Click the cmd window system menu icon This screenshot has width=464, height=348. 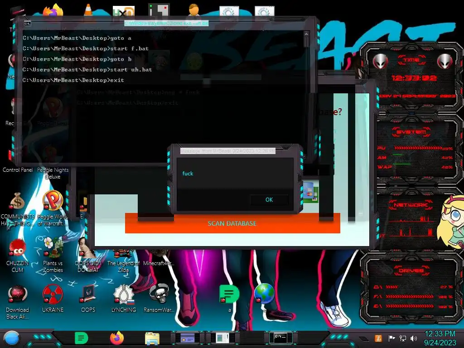tap(28, 24)
